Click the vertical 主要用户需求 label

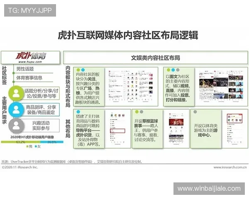click(x=5, y=110)
